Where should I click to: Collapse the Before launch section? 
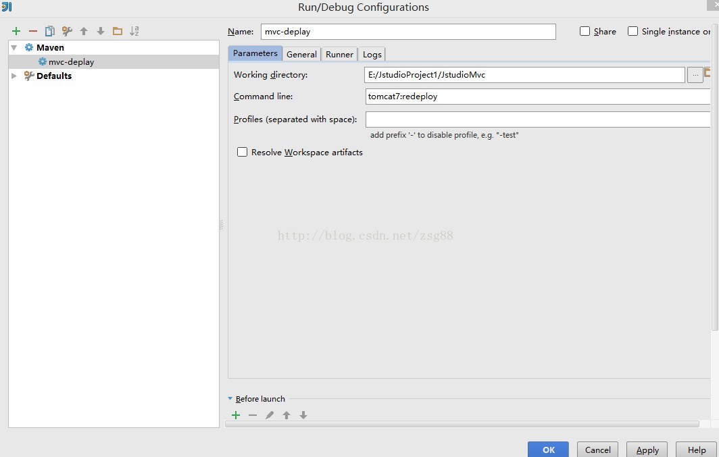[x=230, y=399]
